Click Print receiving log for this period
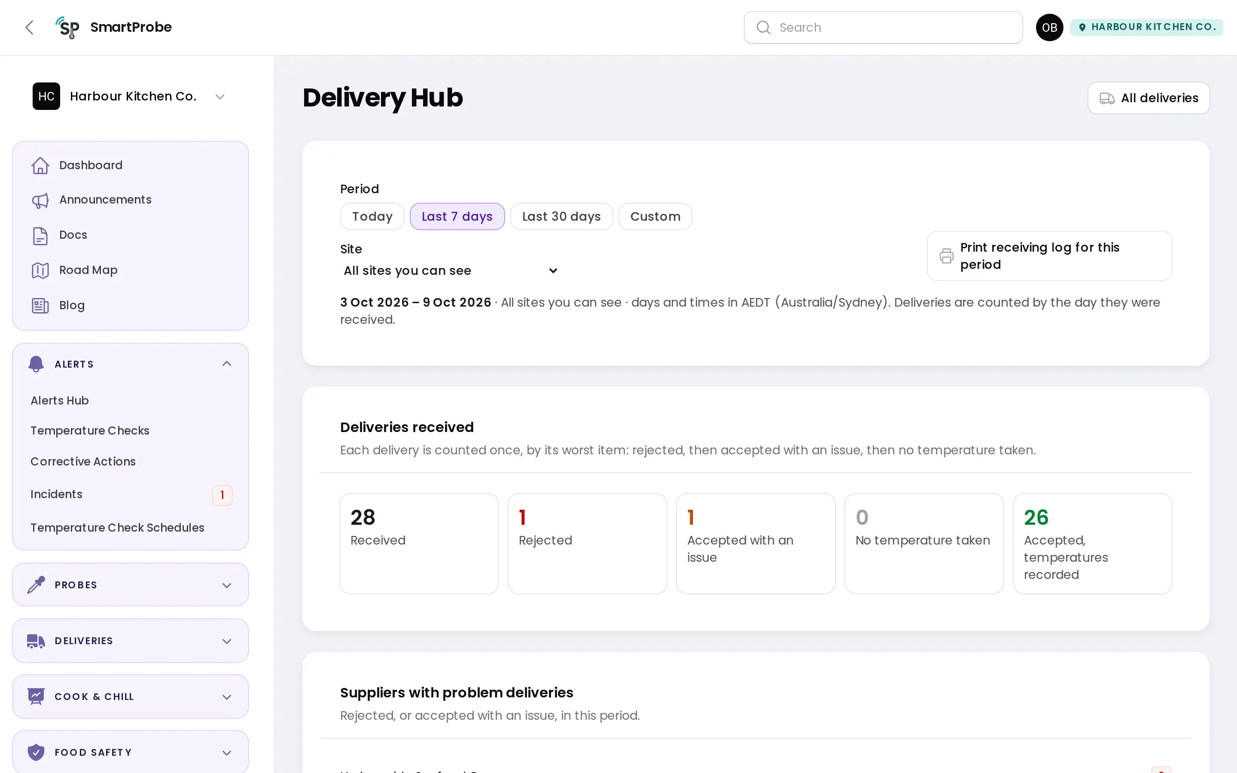 tap(1049, 256)
